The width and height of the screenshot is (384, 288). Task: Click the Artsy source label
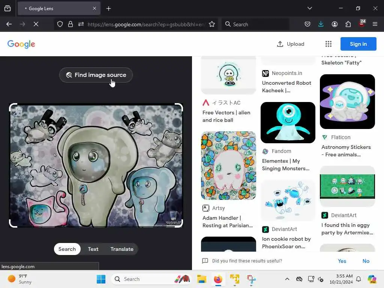tap(218, 208)
